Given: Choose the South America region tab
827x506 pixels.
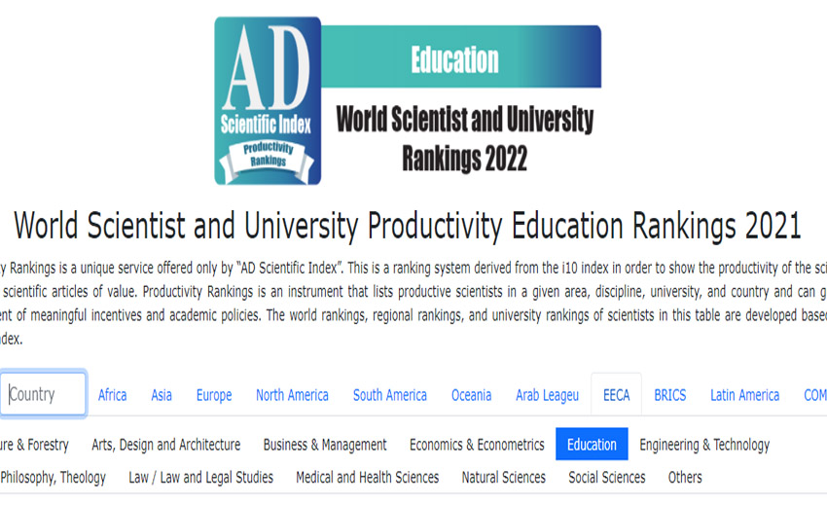Looking at the screenshot, I should click(x=389, y=395).
